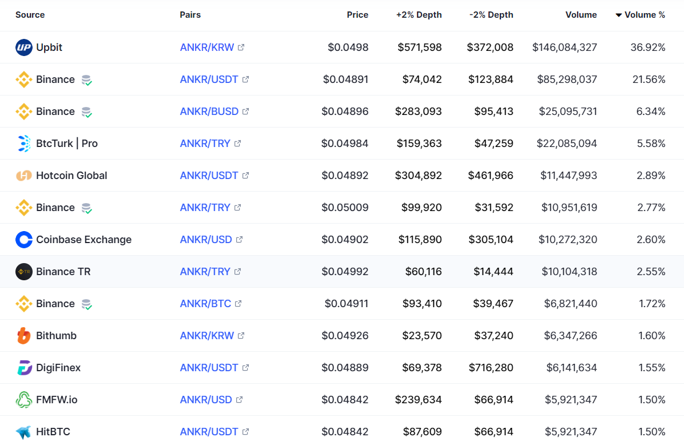Select the $239,634 +2% depth value

point(418,400)
